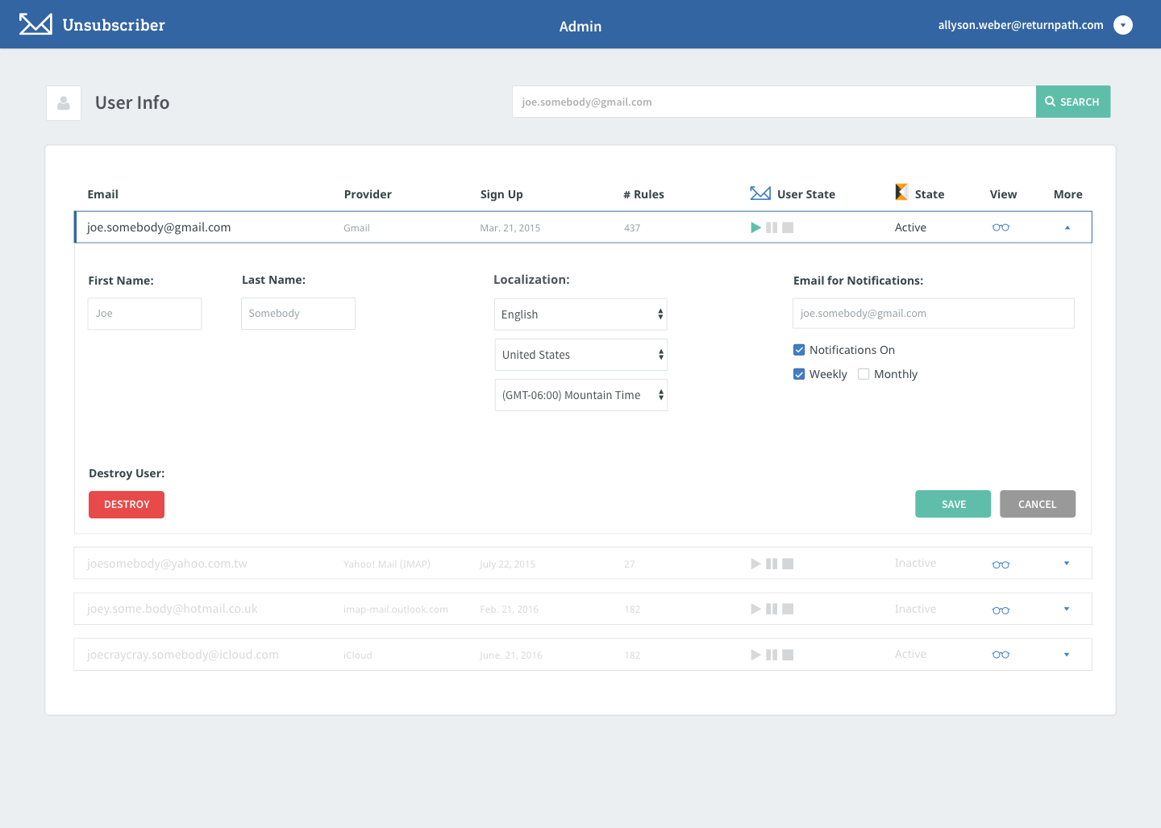The height and width of the screenshot is (828, 1161).
Task: Click the Sign Up column header
Action: 501,194
